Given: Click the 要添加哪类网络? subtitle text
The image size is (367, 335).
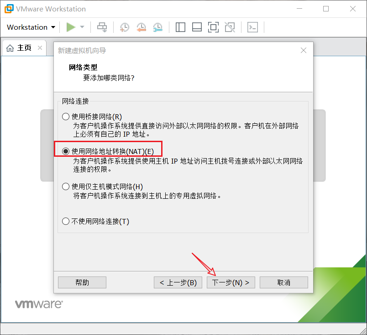Looking at the screenshot, I should (109, 78).
